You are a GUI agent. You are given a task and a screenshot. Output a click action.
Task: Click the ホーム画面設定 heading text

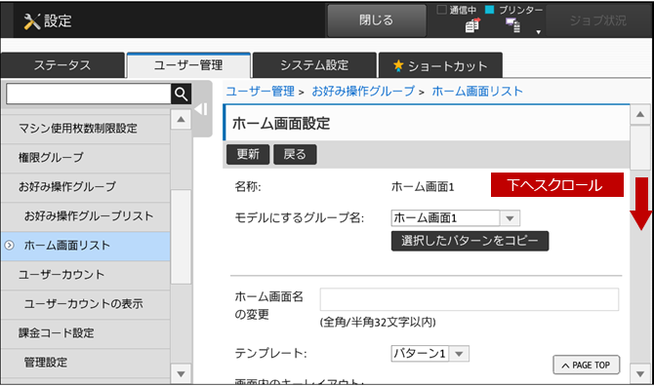tap(281, 123)
